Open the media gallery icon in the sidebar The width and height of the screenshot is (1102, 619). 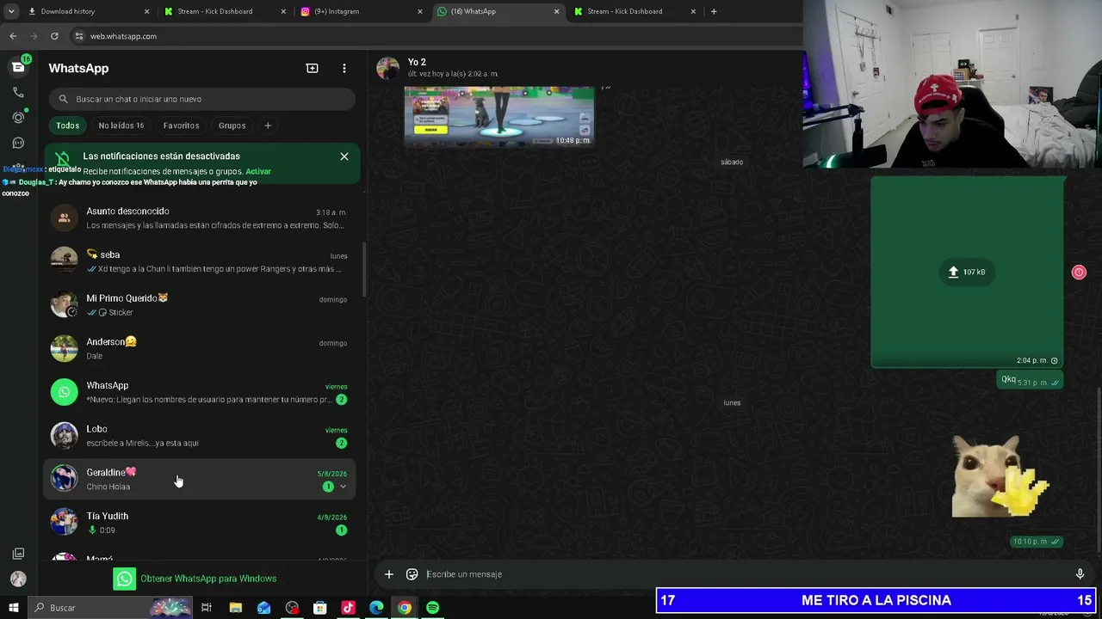click(x=18, y=554)
